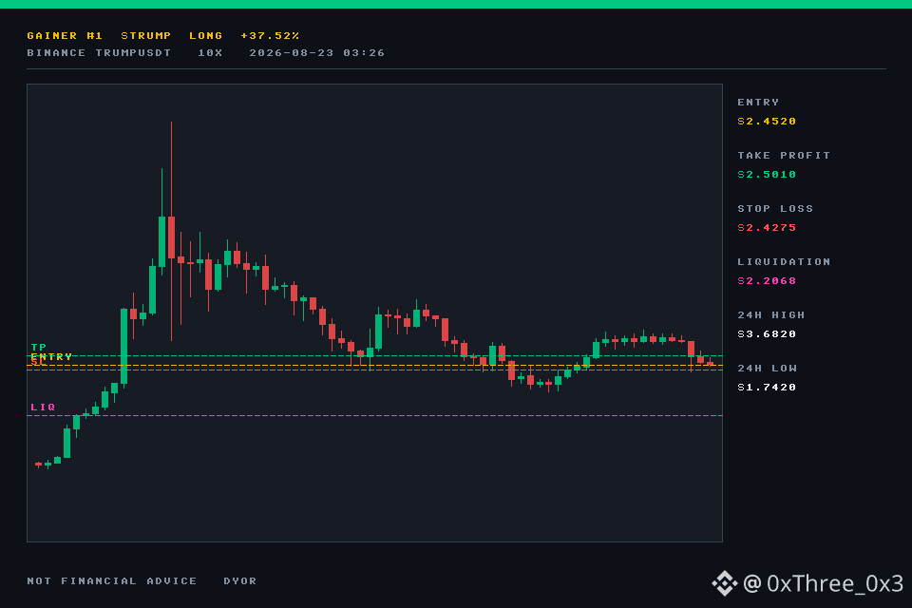The height and width of the screenshot is (608, 912).
Task: Select the stop loss value $2.4275
Action: point(767,228)
